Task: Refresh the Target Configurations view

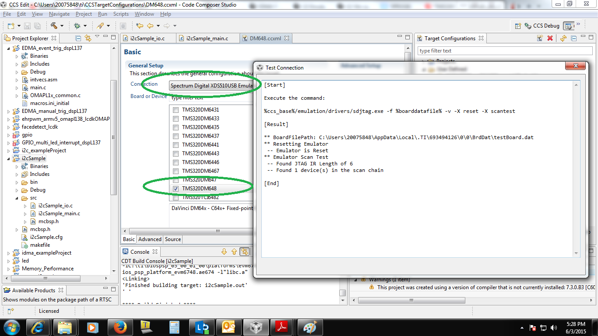Action: [x=563, y=38]
